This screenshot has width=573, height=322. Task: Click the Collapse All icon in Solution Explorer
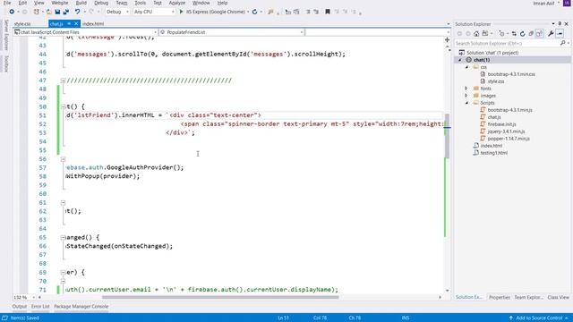click(x=531, y=34)
